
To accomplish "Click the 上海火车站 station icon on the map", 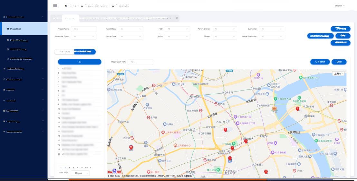I will coord(184,77).
